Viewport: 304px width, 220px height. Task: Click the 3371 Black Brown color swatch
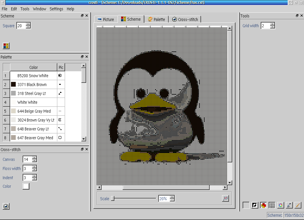click(13, 84)
